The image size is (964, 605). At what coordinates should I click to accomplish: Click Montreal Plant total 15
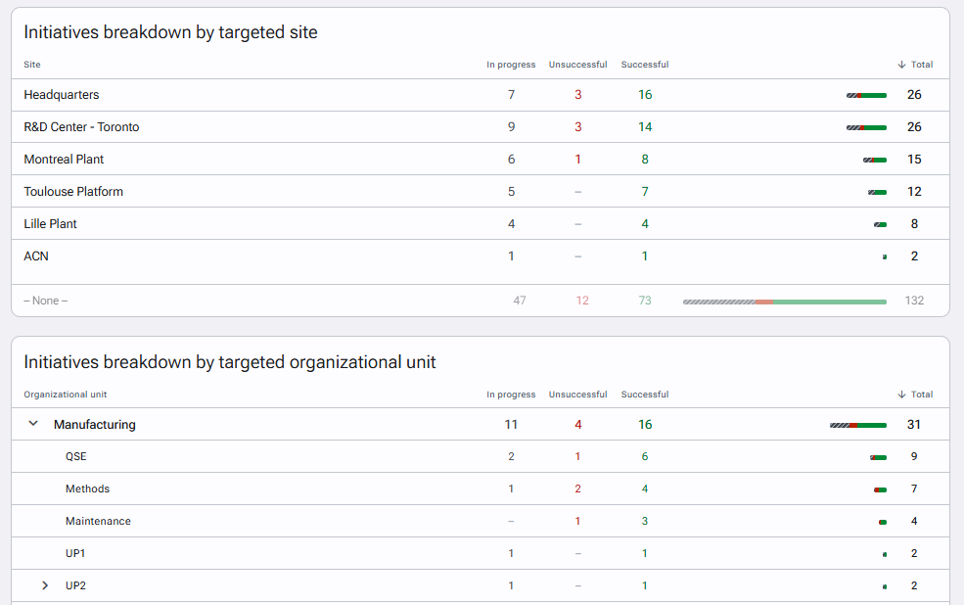(914, 160)
